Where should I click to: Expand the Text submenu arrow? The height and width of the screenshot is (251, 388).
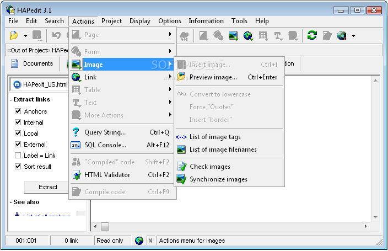point(170,102)
